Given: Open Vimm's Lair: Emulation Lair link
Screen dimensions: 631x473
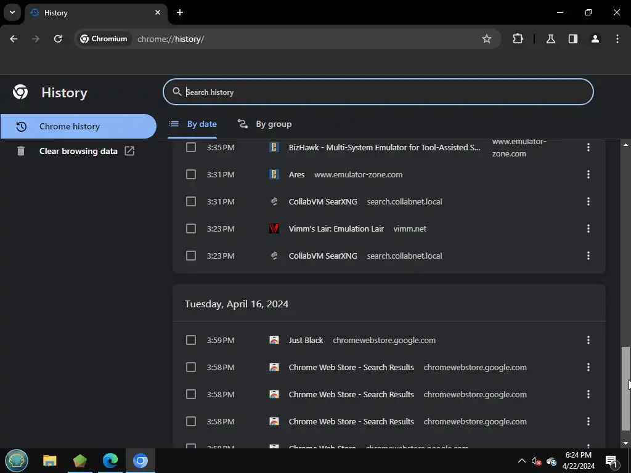Looking at the screenshot, I should pos(336,229).
